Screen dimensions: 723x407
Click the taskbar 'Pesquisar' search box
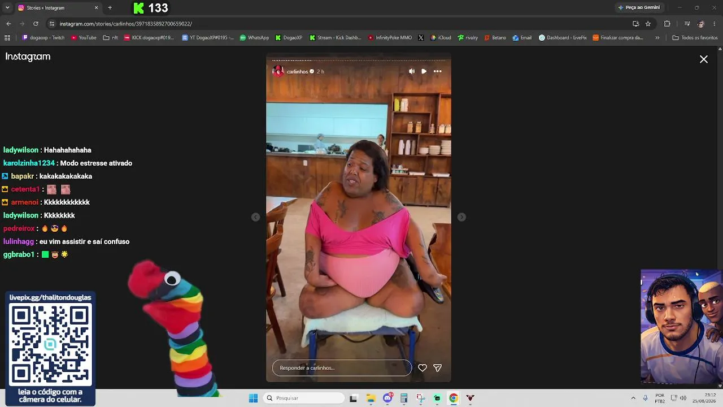click(304, 398)
